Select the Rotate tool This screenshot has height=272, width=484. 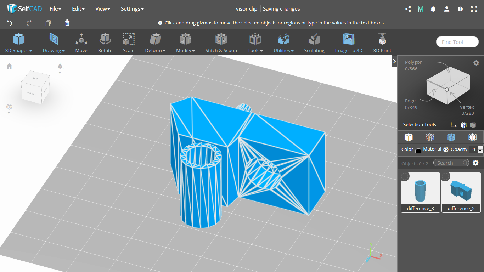pos(105,43)
